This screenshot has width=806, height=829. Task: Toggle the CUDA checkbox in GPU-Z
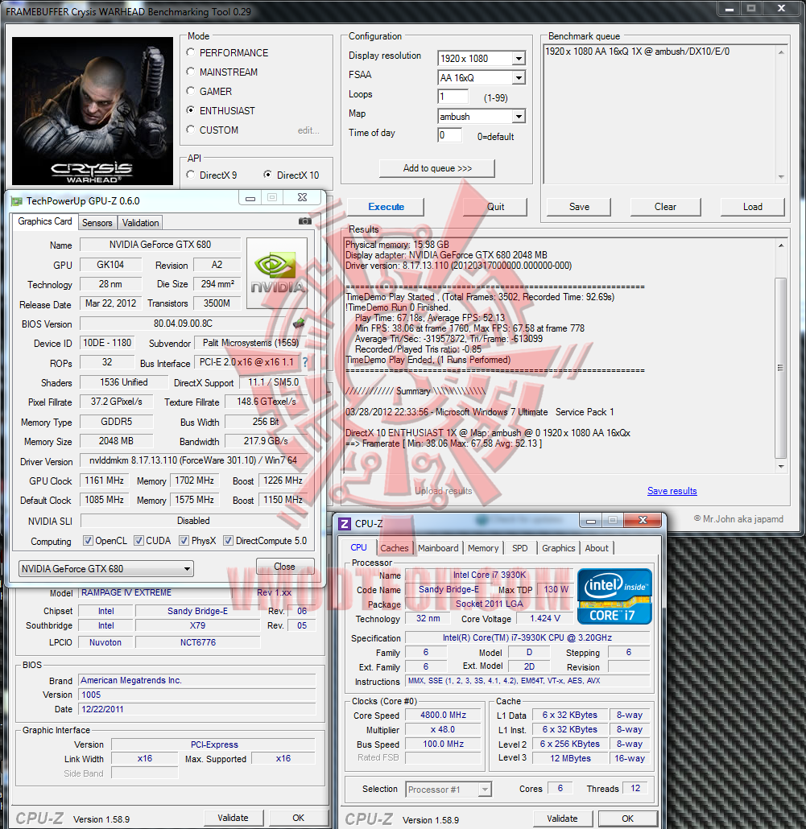pyautogui.click(x=138, y=540)
